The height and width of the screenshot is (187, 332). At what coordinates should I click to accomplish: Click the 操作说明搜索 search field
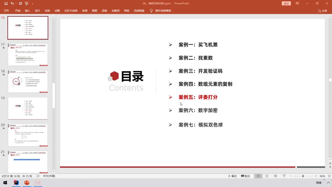[163, 11]
